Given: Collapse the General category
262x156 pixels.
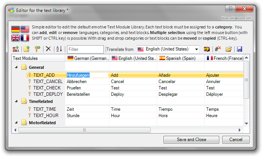Looking at the screenshot, I should click(16, 67).
